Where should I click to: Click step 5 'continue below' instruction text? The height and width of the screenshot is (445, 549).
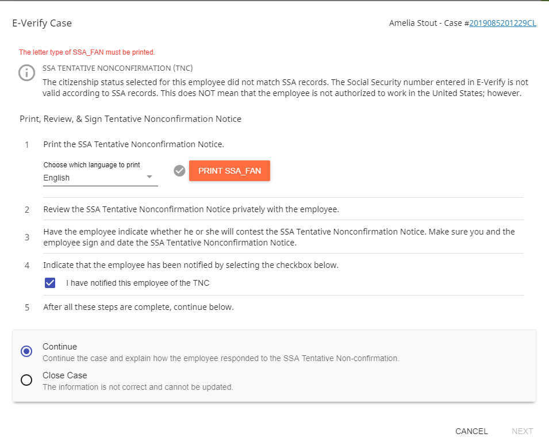[x=139, y=307]
